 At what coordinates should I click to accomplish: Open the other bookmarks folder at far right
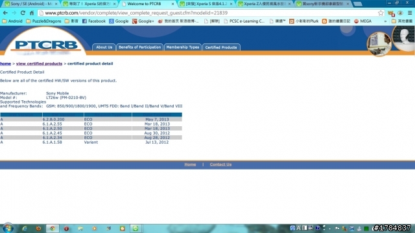pos(402,21)
